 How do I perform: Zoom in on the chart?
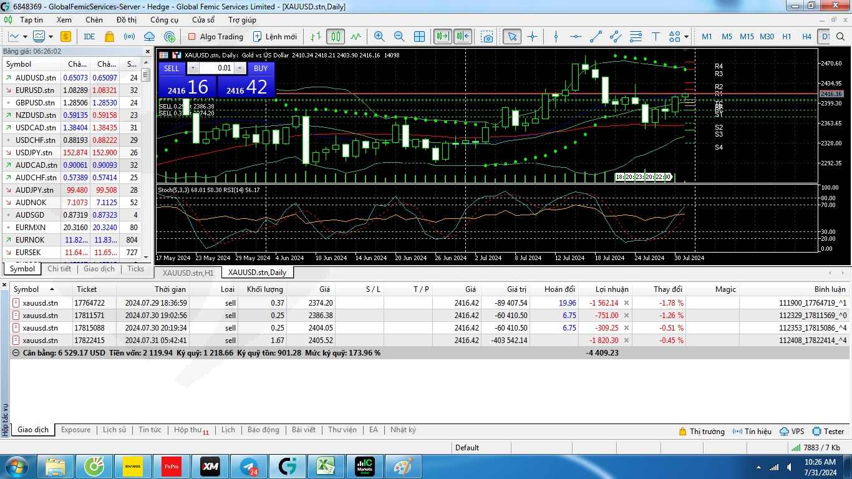(x=379, y=37)
